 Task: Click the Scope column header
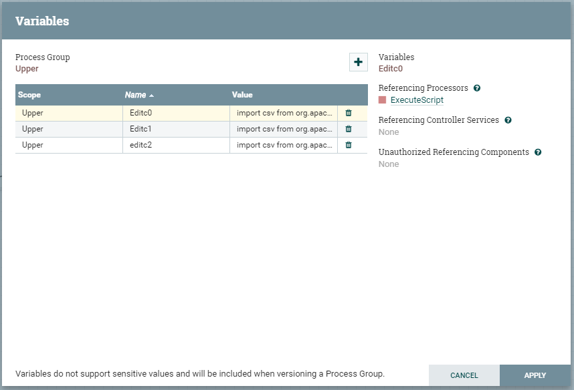(x=29, y=95)
